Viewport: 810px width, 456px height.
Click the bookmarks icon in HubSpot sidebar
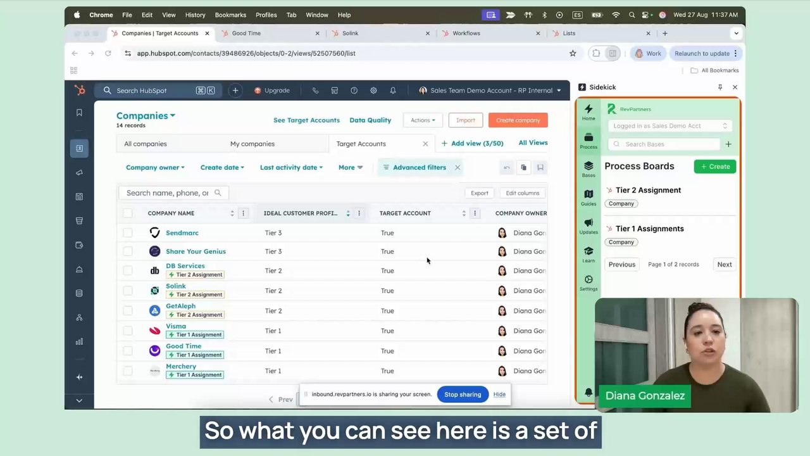[x=79, y=113]
